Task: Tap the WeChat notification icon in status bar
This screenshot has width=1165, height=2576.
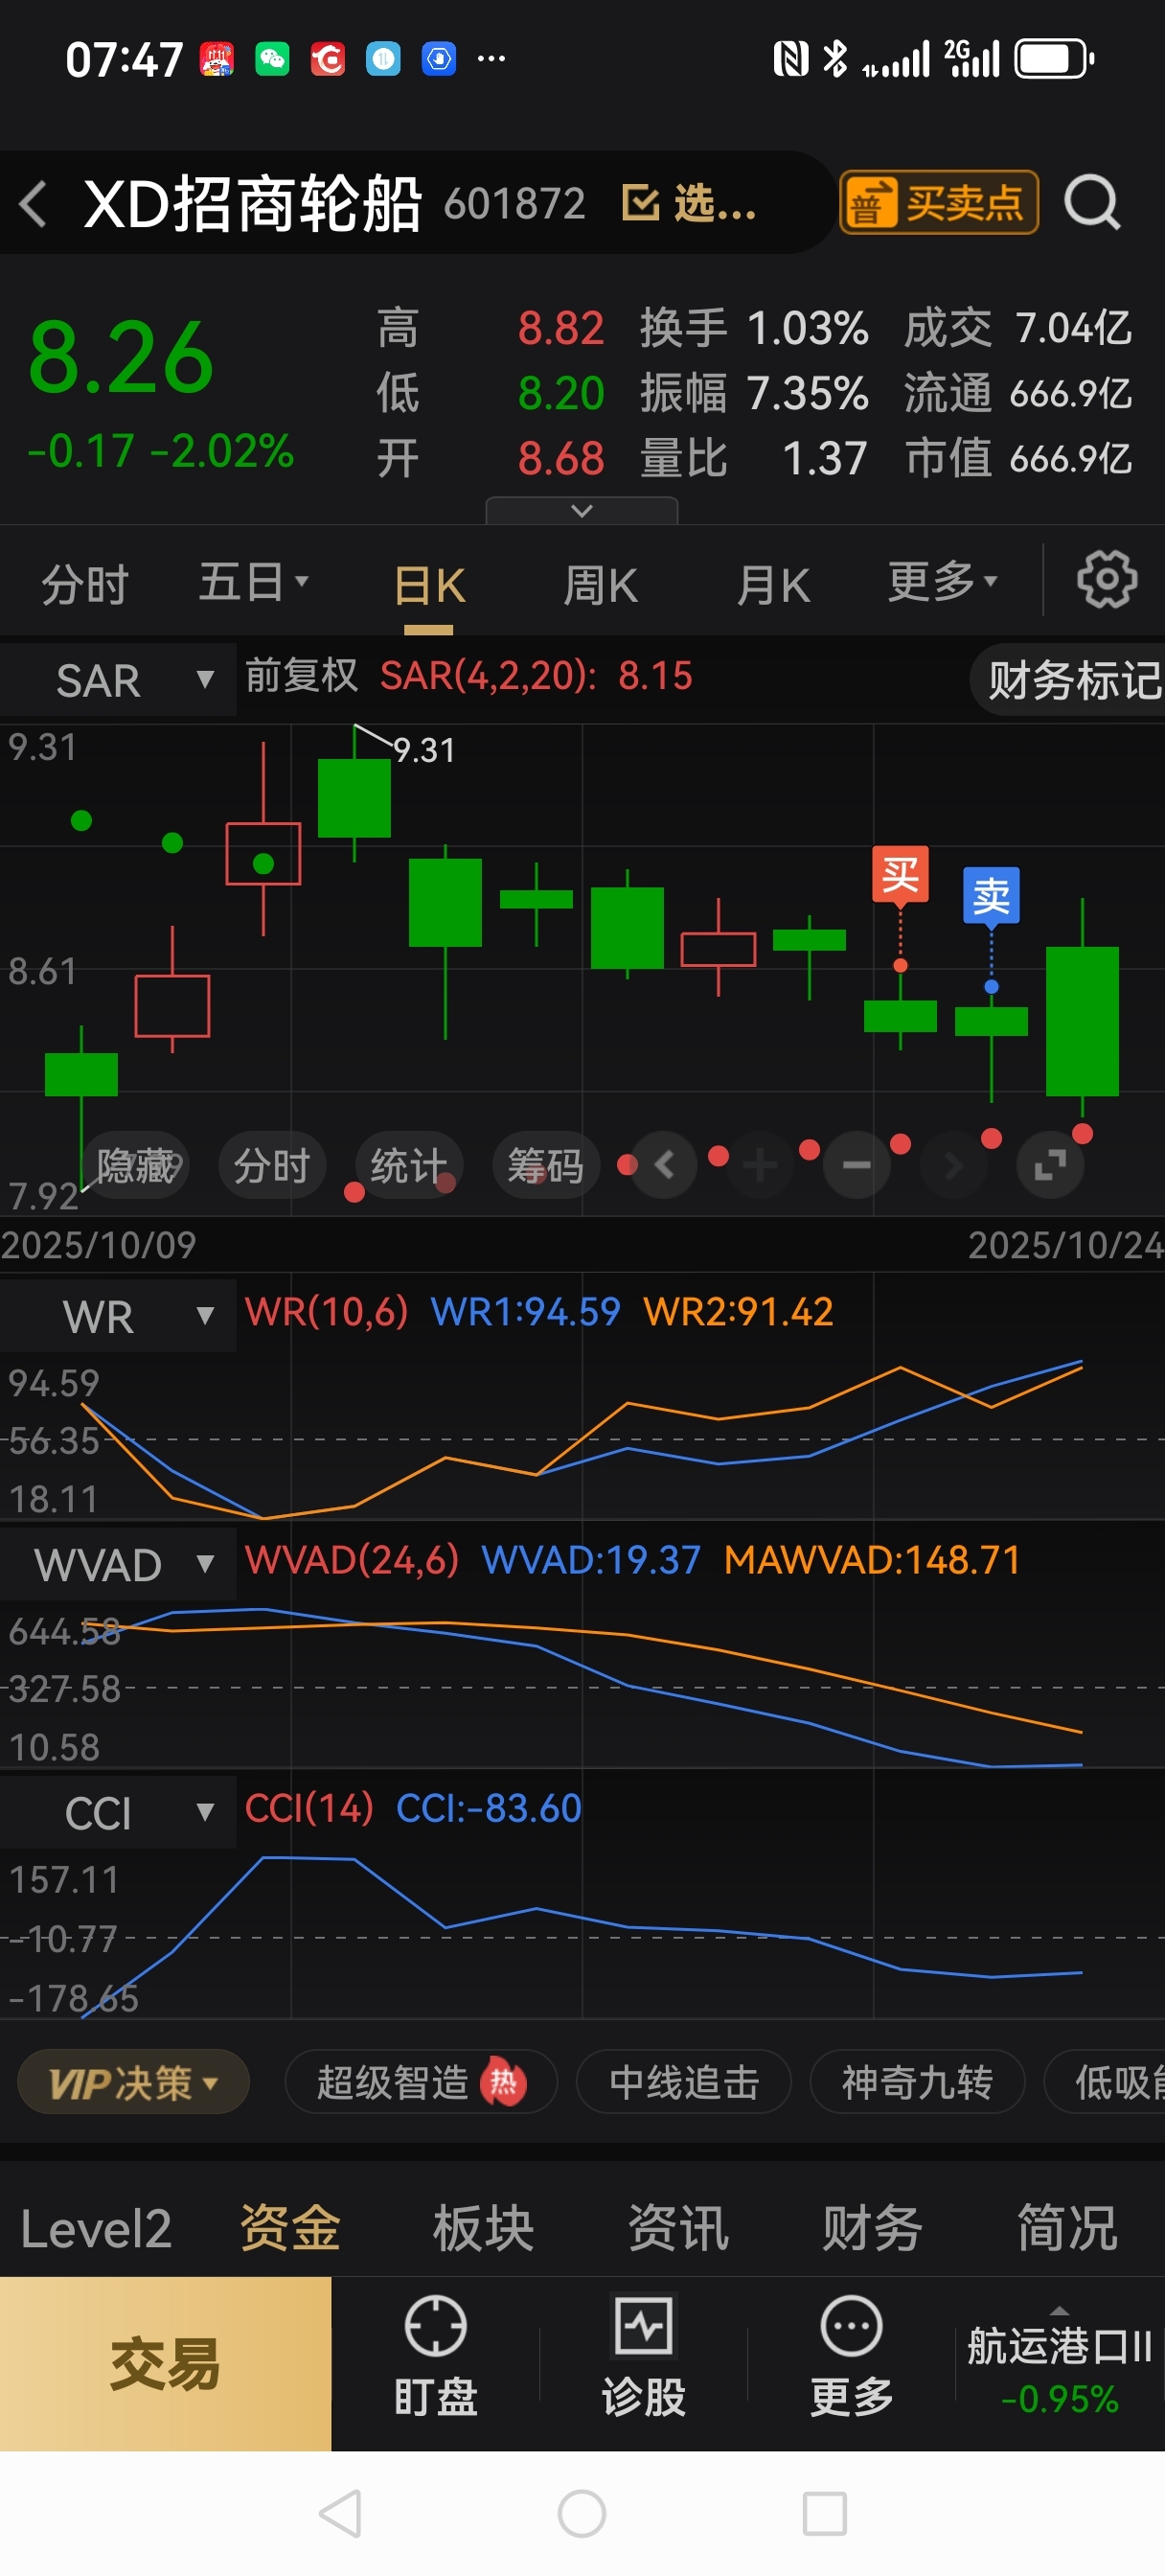Action: pyautogui.click(x=272, y=59)
